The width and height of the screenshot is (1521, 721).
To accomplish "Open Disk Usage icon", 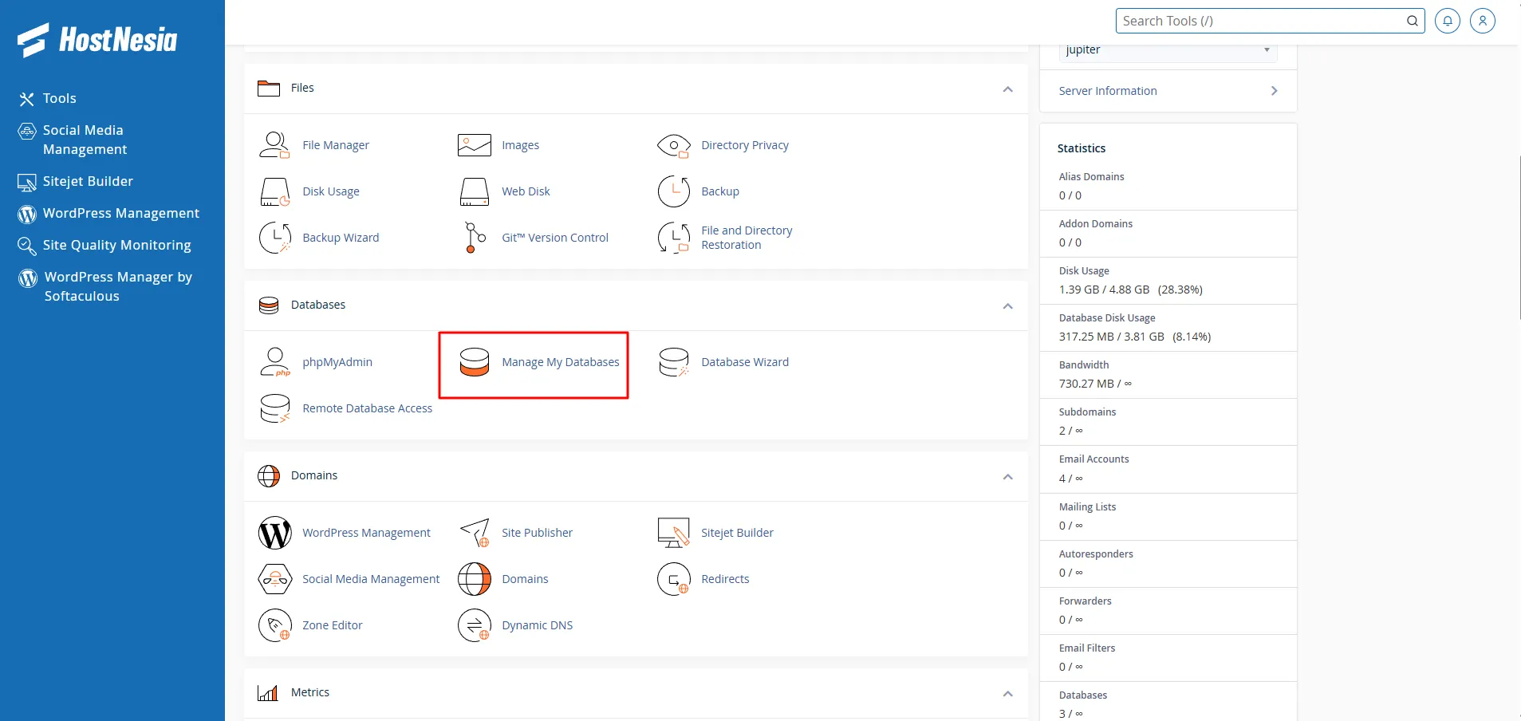I will tap(274, 191).
